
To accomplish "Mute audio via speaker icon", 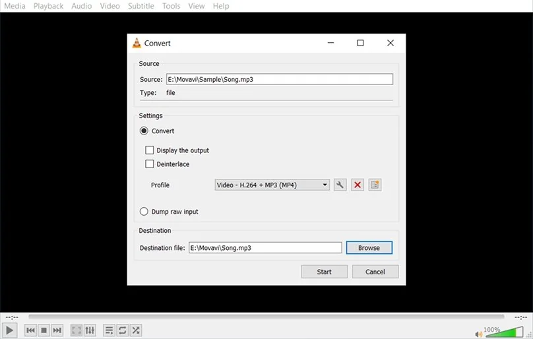I will tap(479, 334).
